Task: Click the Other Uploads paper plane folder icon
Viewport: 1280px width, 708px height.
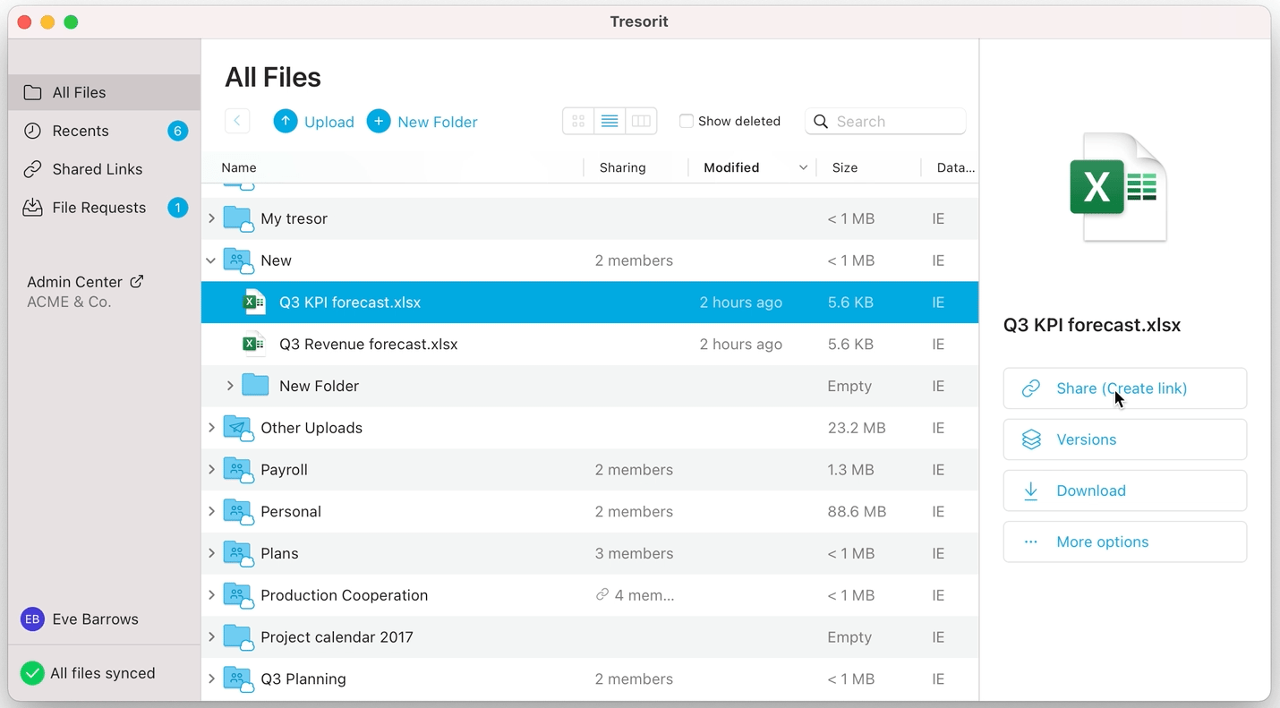Action: (x=238, y=428)
